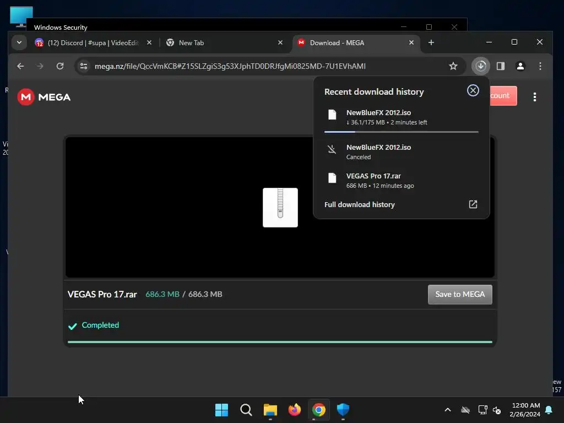
Task: Click the create account button
Action: [x=503, y=96]
